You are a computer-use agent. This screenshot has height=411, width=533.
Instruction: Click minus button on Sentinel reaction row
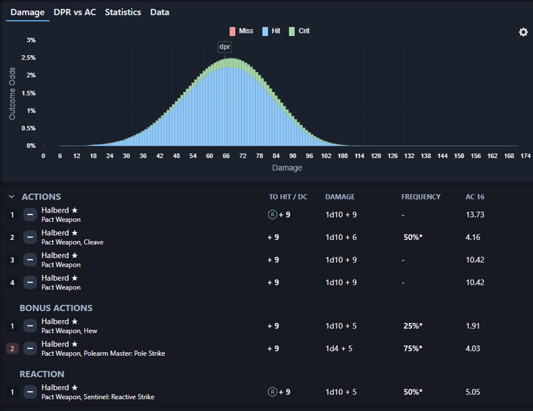[30, 392]
